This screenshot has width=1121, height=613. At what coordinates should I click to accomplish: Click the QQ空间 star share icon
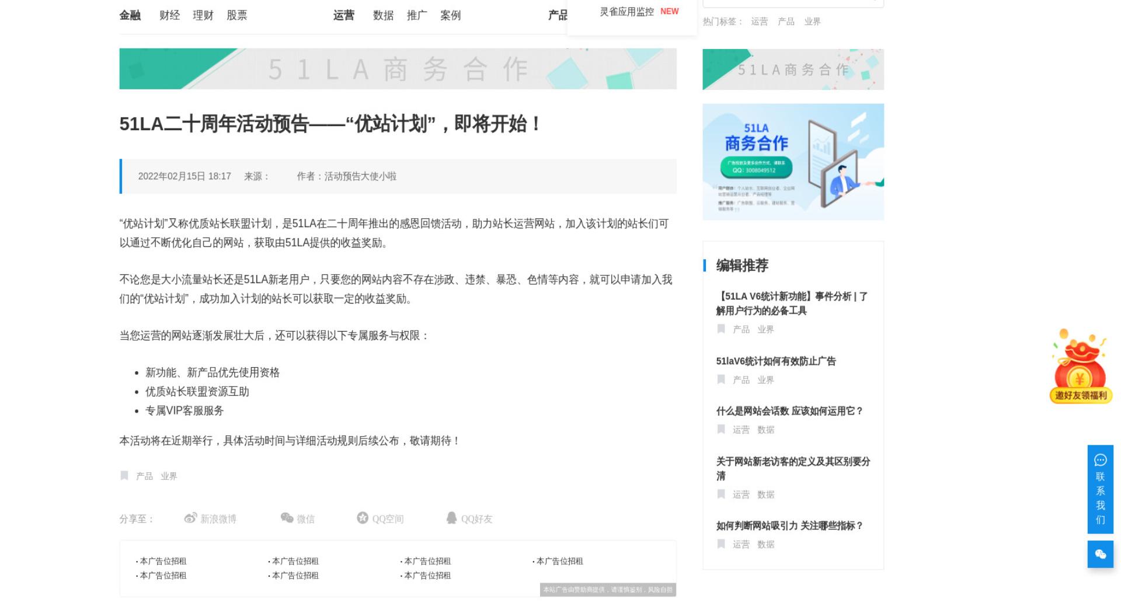[363, 518]
